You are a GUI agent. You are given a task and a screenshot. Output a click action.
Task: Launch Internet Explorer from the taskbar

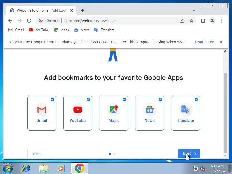point(26,168)
